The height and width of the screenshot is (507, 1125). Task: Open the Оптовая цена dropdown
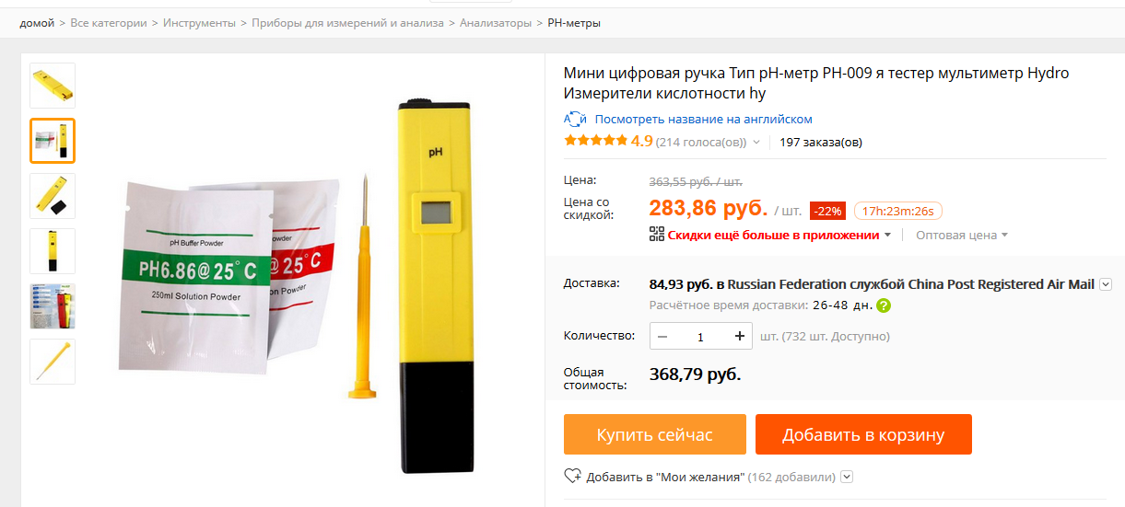(x=962, y=235)
